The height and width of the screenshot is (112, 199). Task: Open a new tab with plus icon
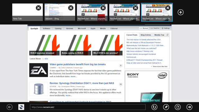[180, 12]
